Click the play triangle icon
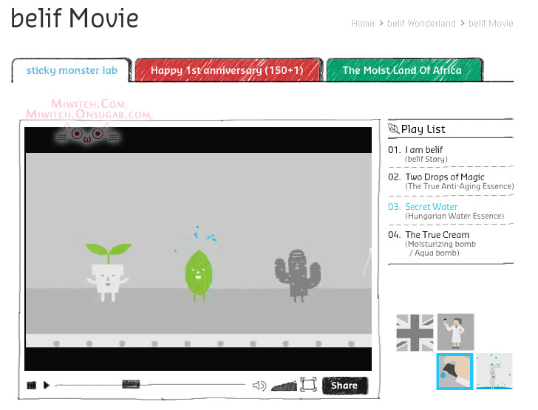The width and height of the screenshot is (538, 410). [47, 385]
